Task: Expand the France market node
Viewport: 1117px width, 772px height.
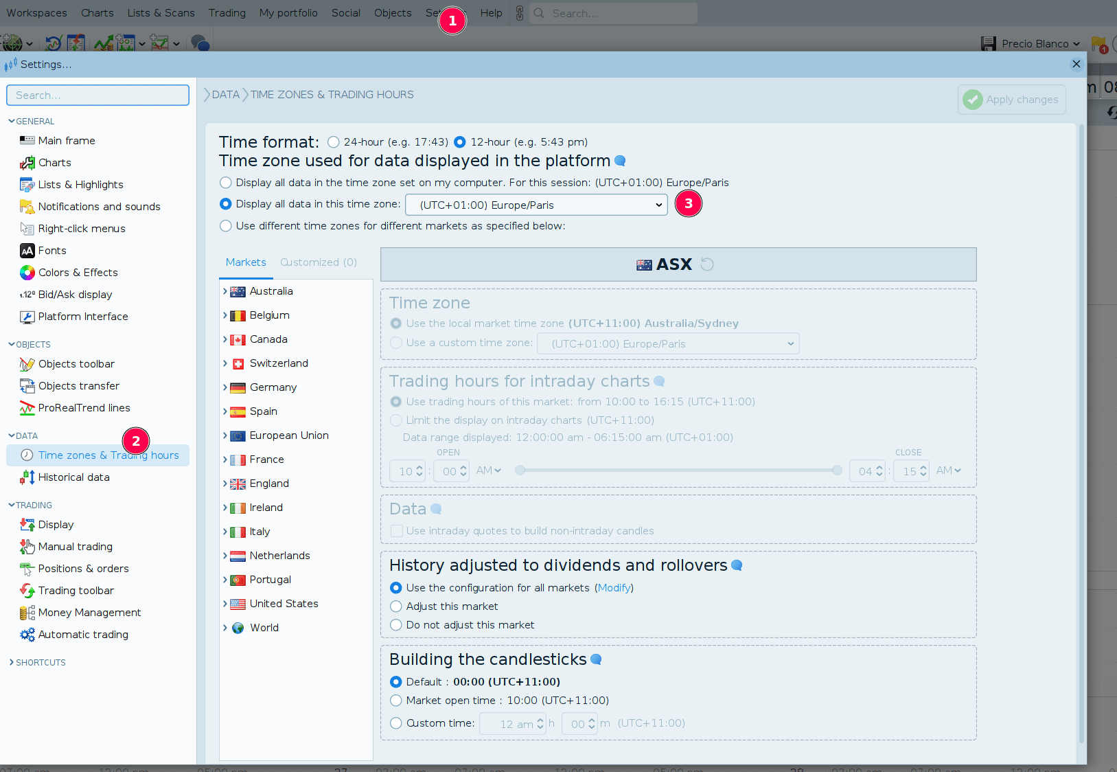Action: pos(225,459)
